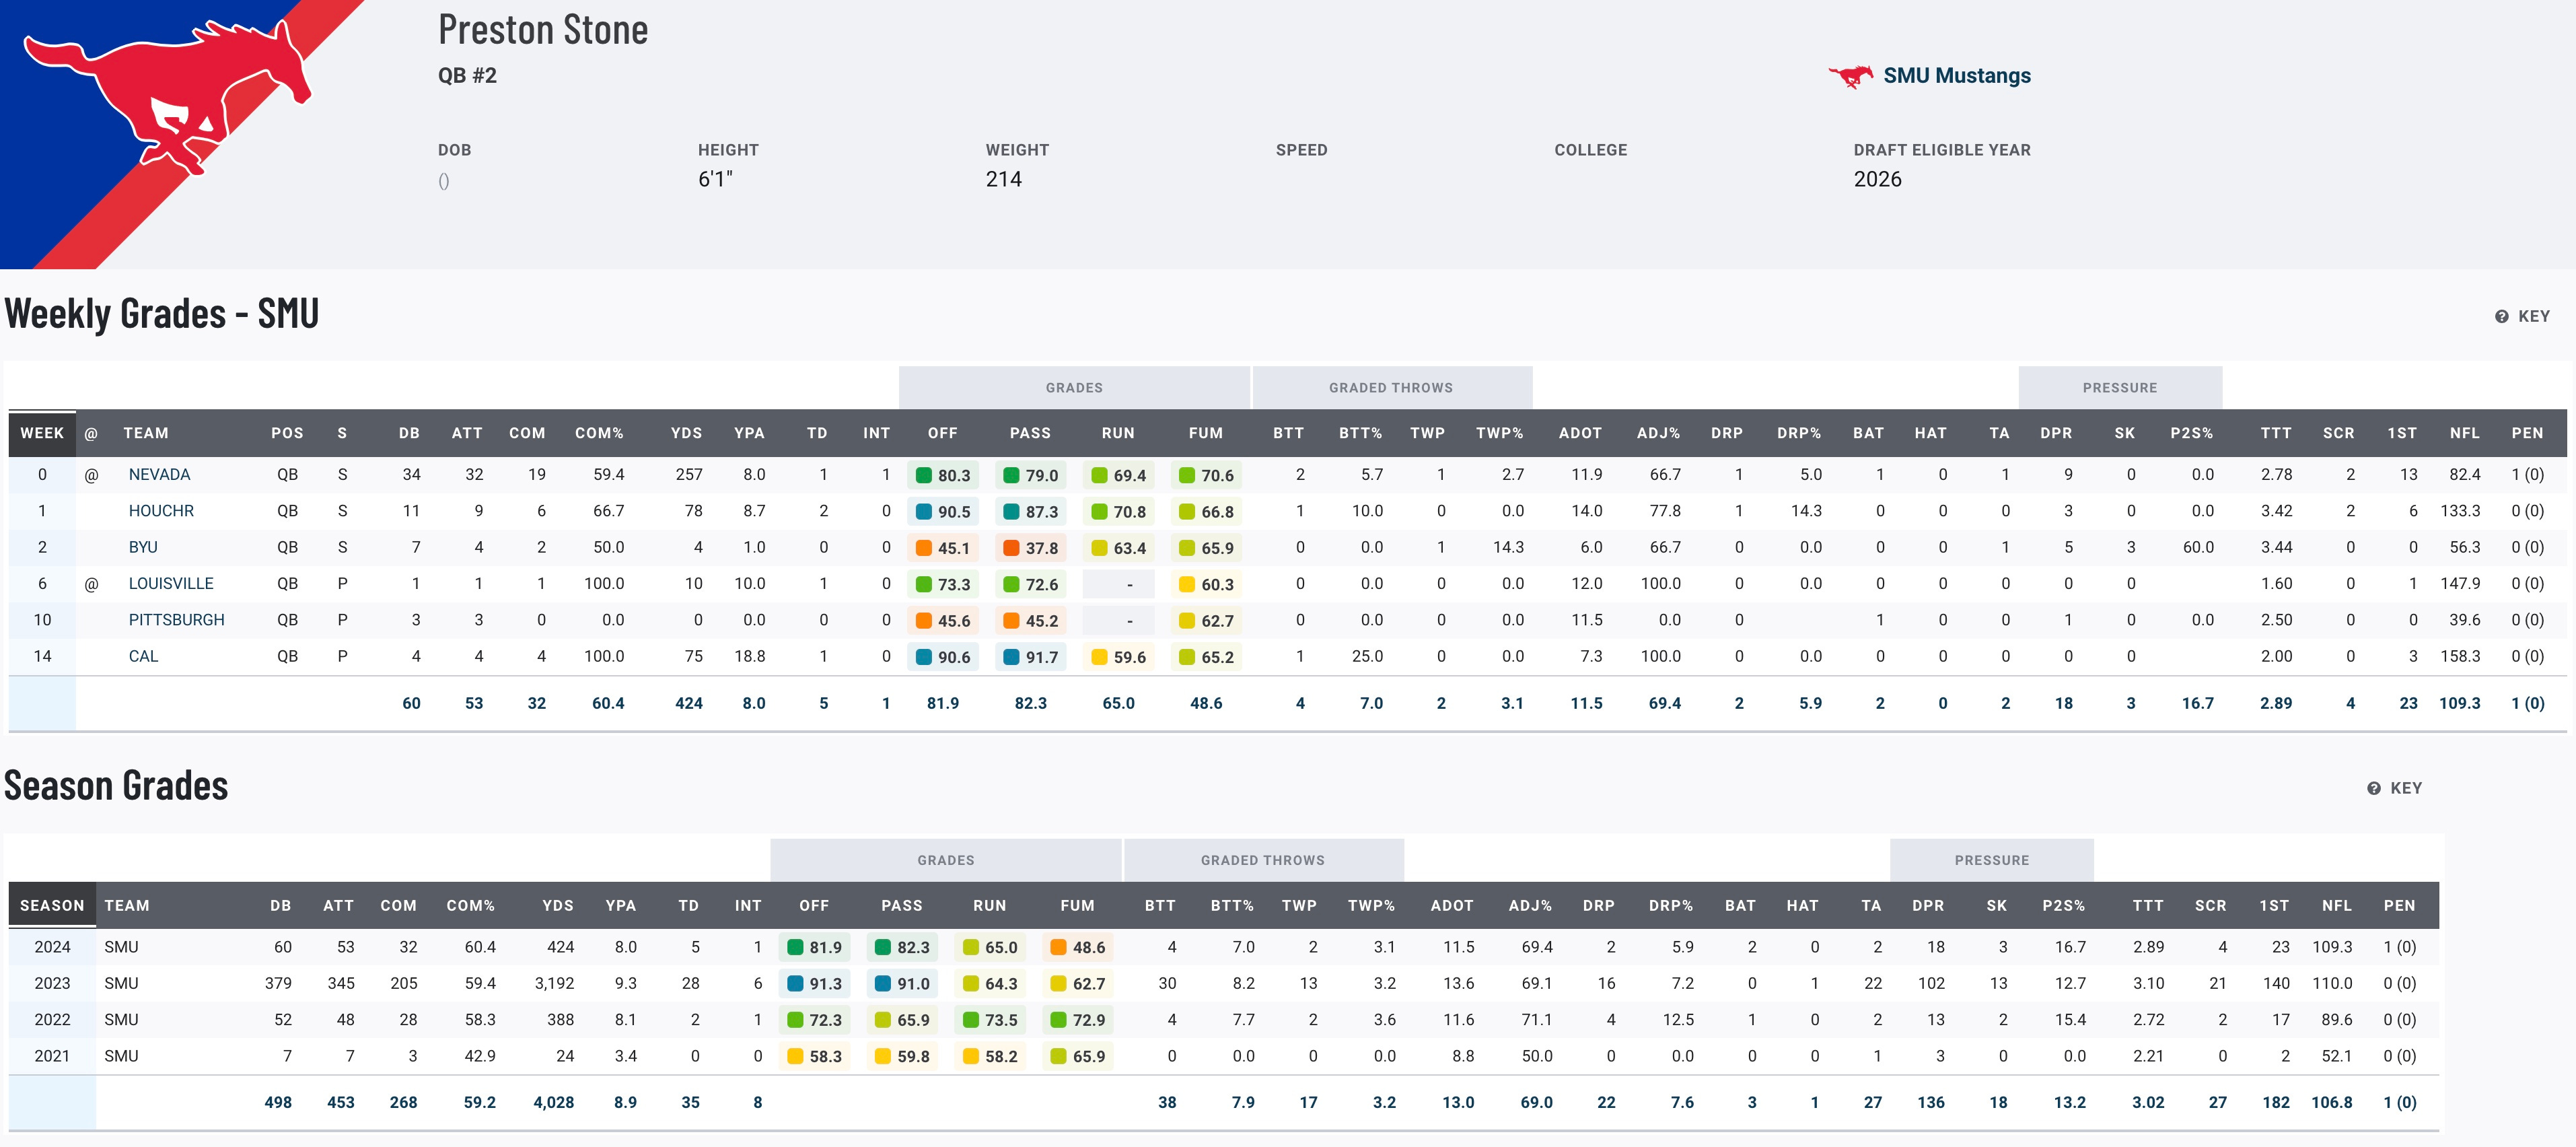Click the Preston Stone player name heading
This screenshot has width=2576, height=1147.
[543, 30]
